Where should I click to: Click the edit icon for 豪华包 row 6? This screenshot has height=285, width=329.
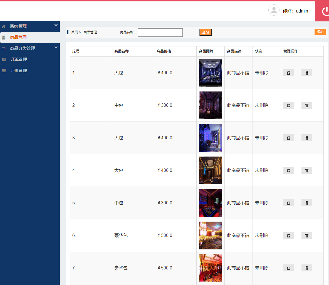[288, 235]
